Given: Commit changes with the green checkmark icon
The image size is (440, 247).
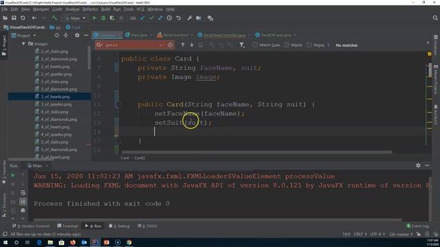Looking at the screenshot, I should click(151, 18).
